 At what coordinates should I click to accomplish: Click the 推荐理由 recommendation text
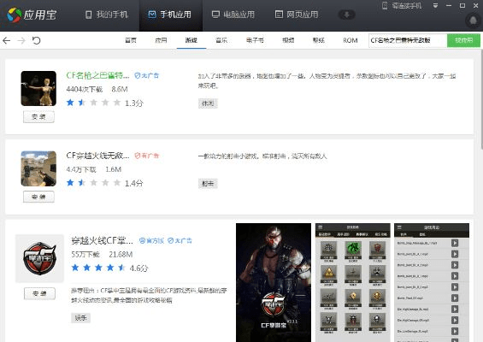[149, 295]
